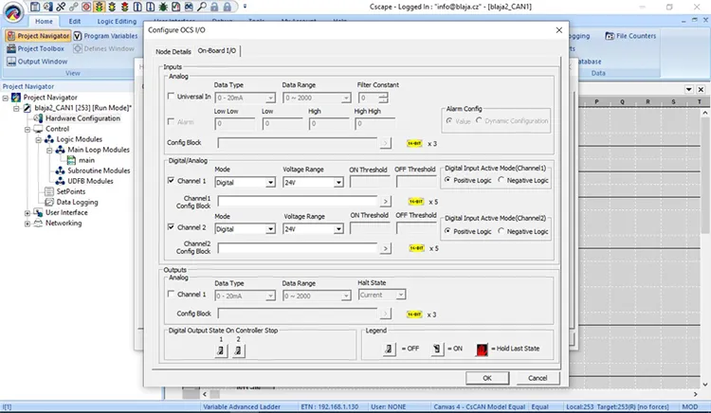Viewport: 711px width, 413px height.
Task: Cancel the Configure OCS I/O dialog
Action: (537, 378)
